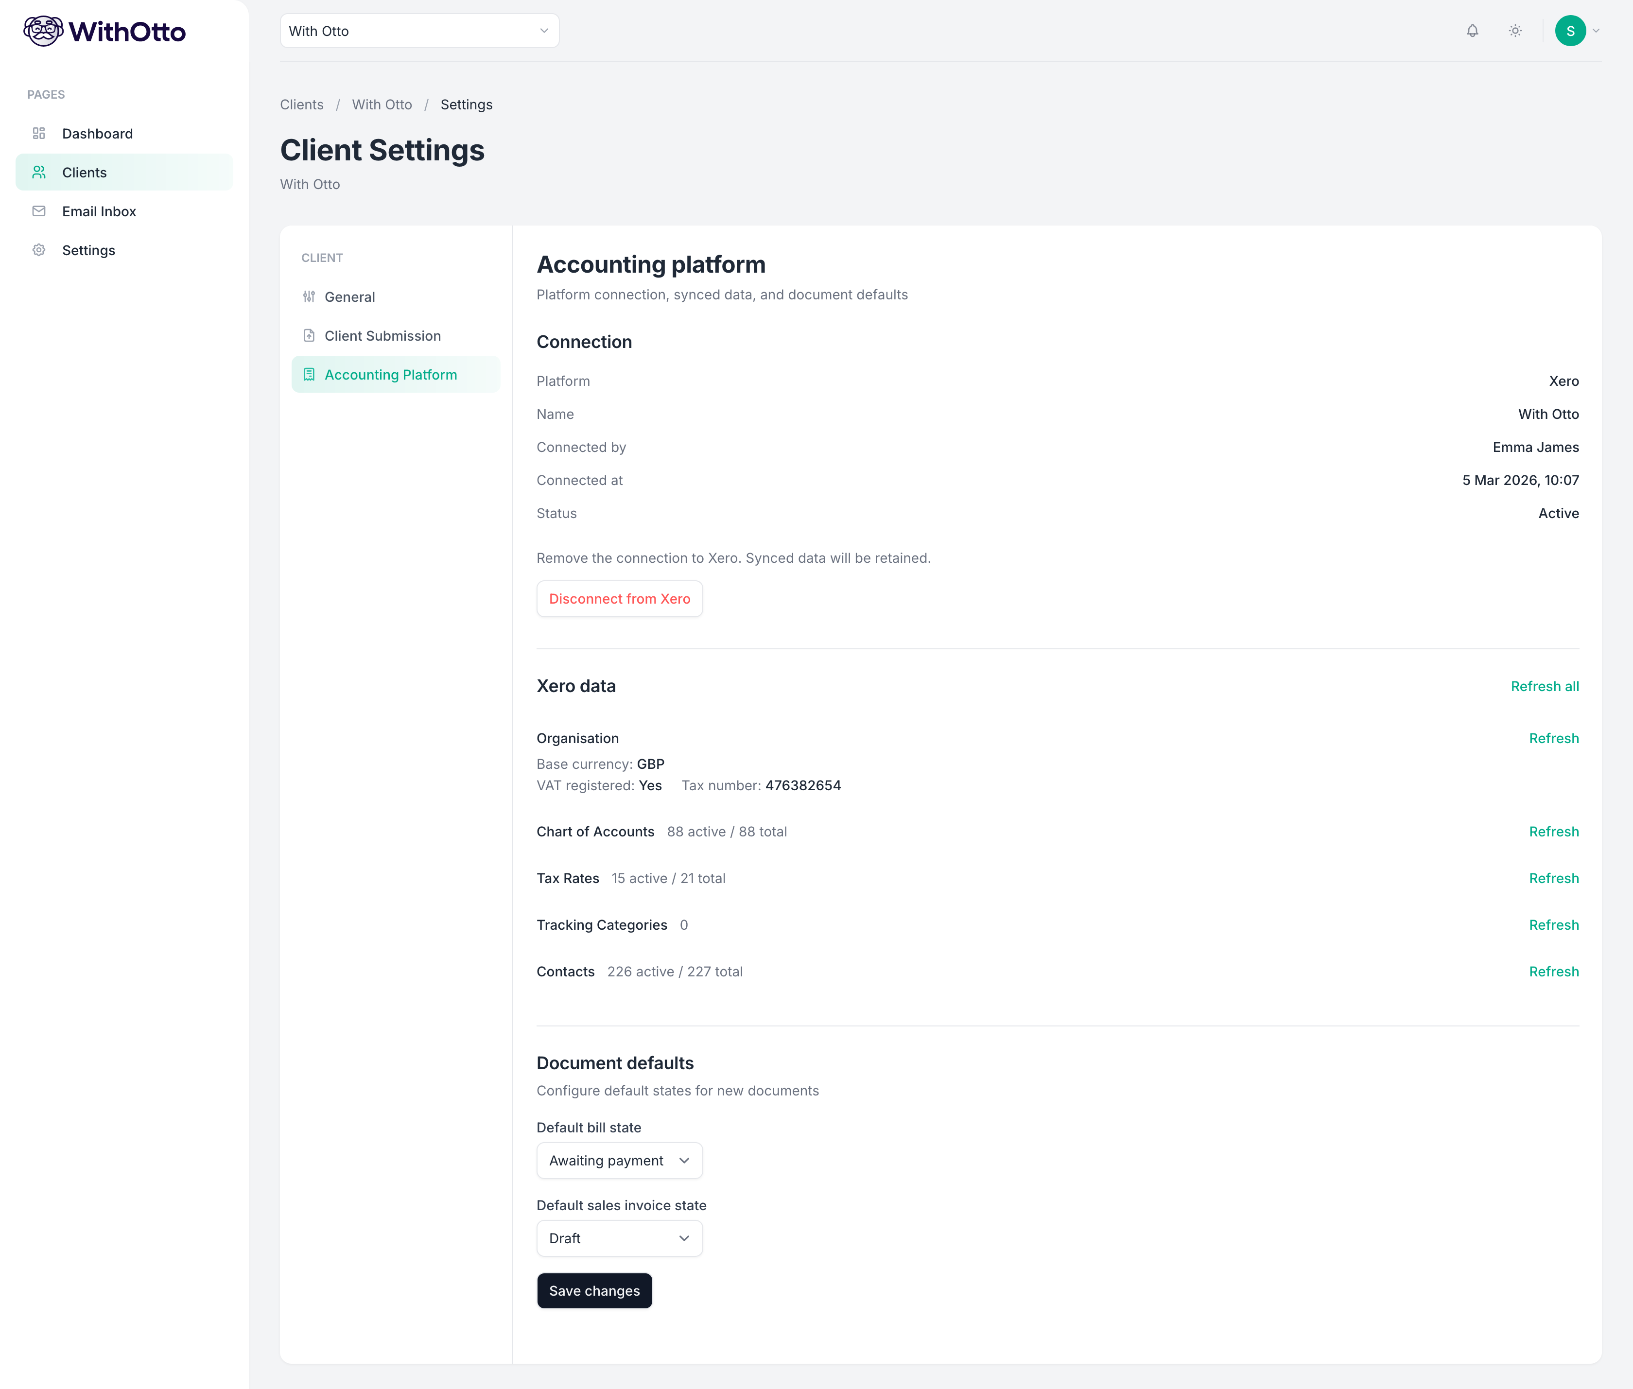Screen dimensions: 1633x1389
Task: Open the green S user avatar
Action: point(1570,31)
